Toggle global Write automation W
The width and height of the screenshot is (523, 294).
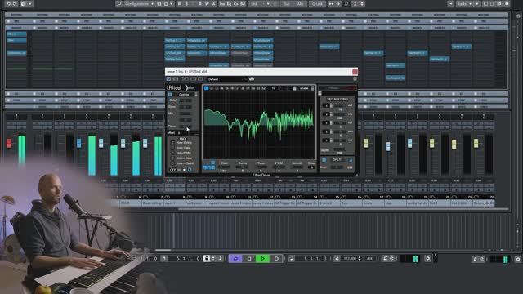(207, 4)
